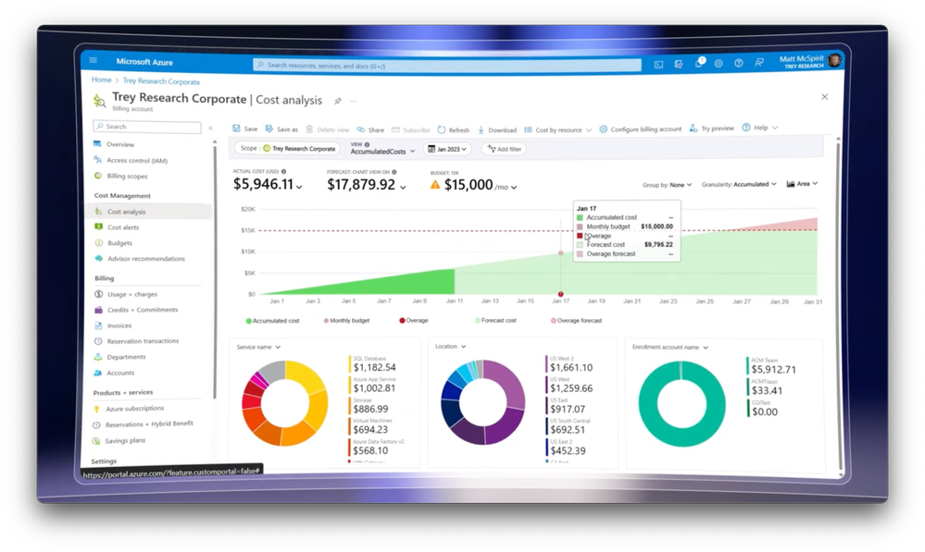Screen dimensions: 925x552
Task: Click the Delete view toolbar item
Action: pyautogui.click(x=328, y=129)
